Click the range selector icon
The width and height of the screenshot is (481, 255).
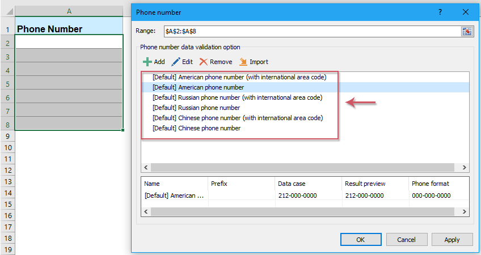coord(466,32)
